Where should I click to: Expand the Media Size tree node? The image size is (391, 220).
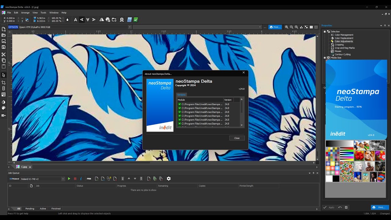pyautogui.click(x=325, y=57)
